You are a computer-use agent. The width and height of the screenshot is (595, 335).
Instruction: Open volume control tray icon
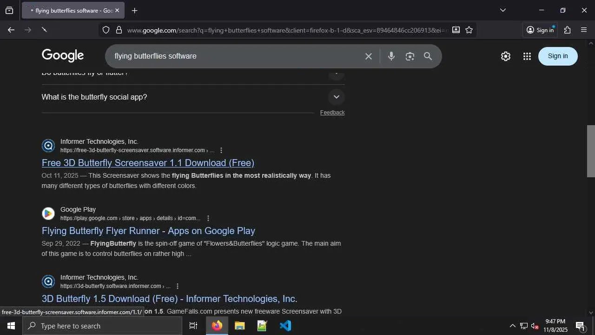pos(535,326)
